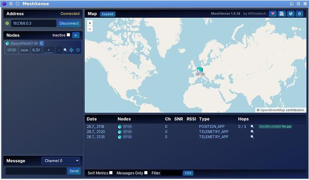Open the Channel 0 dropdown

click(60, 161)
